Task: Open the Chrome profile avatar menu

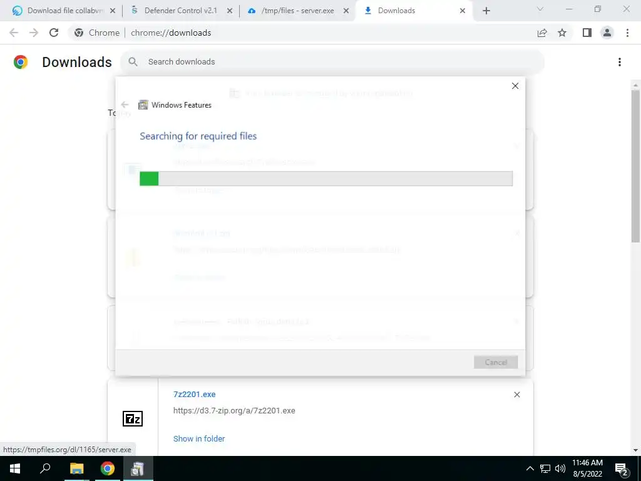Action: (607, 33)
